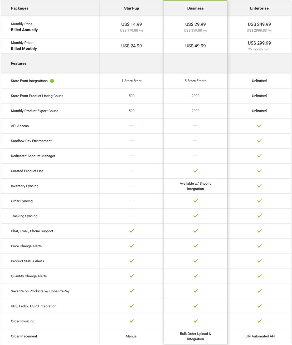The height and width of the screenshot is (345, 292).
Task: Click the Start-up dash in API Access row
Action: click(132, 126)
